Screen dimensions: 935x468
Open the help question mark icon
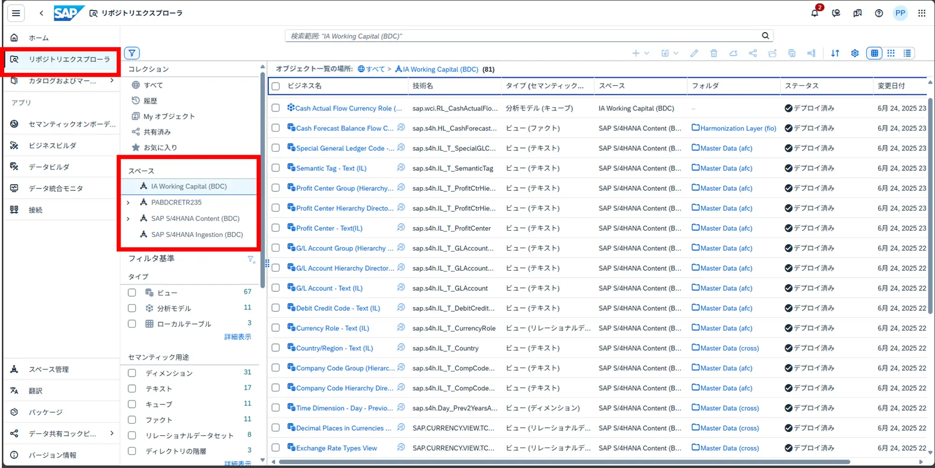(x=879, y=13)
